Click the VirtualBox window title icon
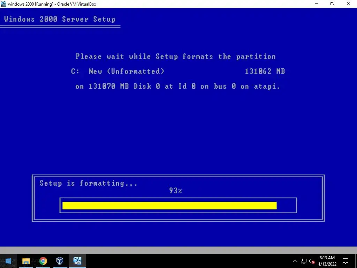Screen dimensions: 357x268 [x=3, y=4]
